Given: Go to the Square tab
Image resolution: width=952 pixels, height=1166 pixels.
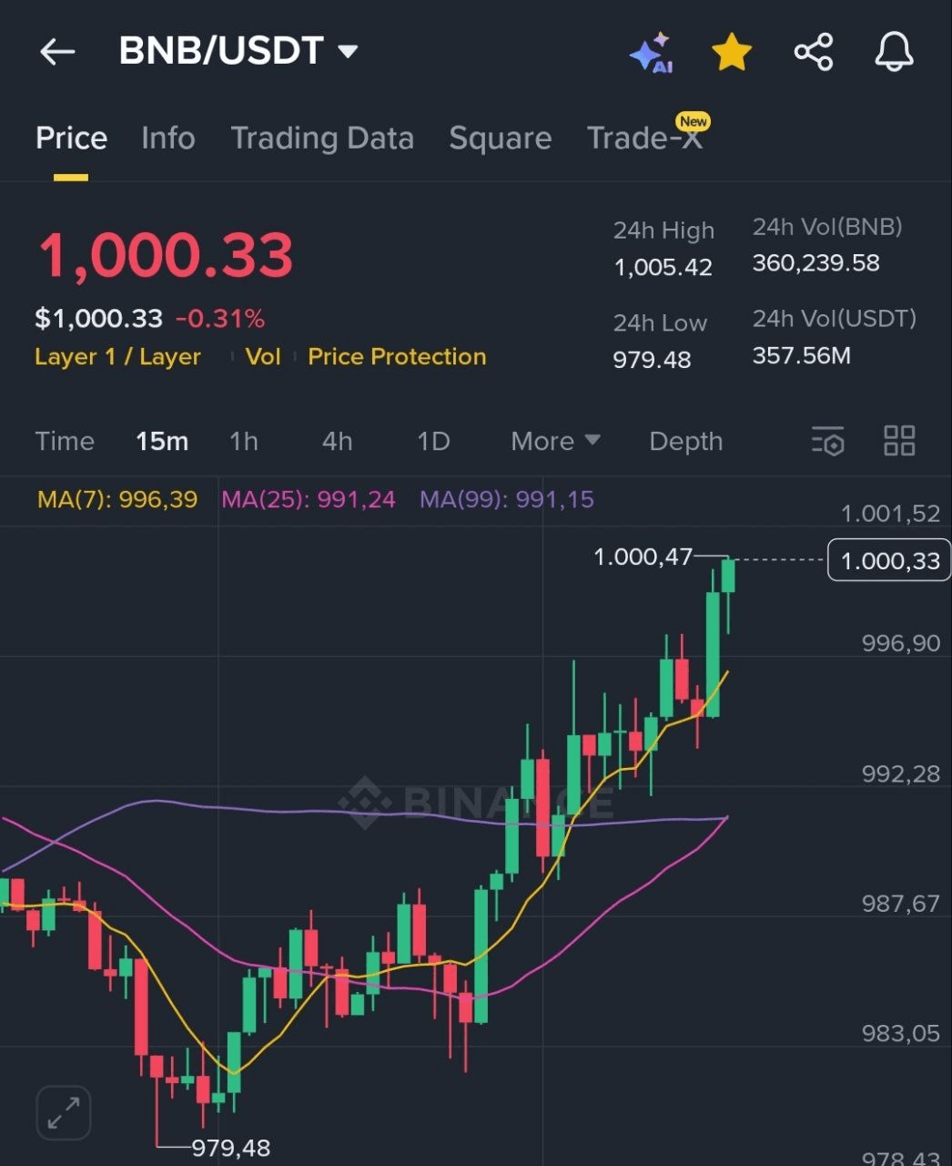Looking at the screenshot, I should [x=500, y=138].
